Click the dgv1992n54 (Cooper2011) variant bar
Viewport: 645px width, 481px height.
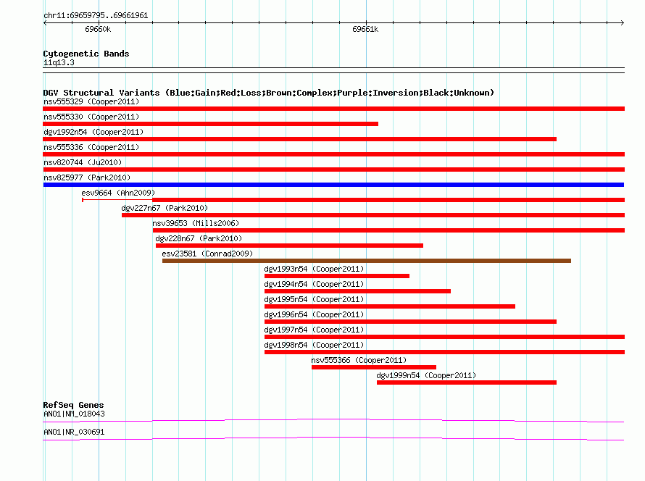pyautogui.click(x=300, y=139)
